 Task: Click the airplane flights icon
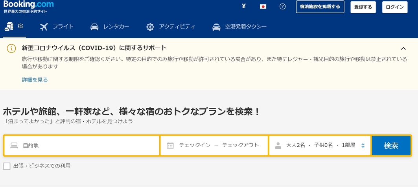click(44, 27)
